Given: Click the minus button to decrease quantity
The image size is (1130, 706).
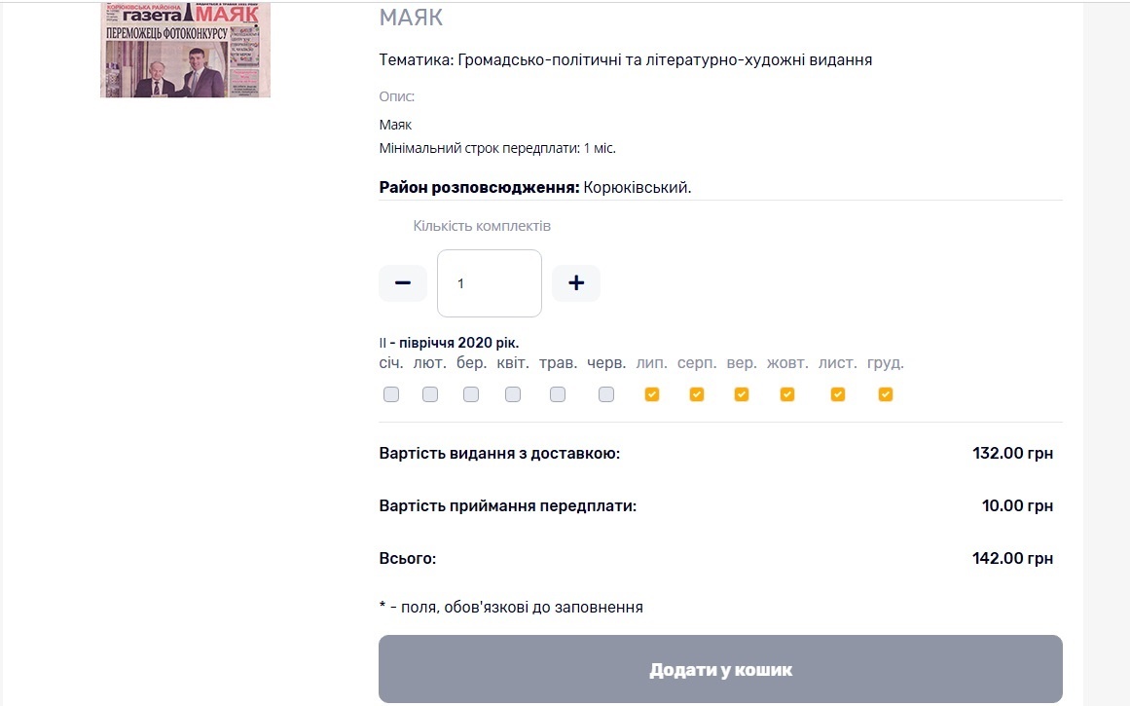Looking at the screenshot, I should (403, 283).
